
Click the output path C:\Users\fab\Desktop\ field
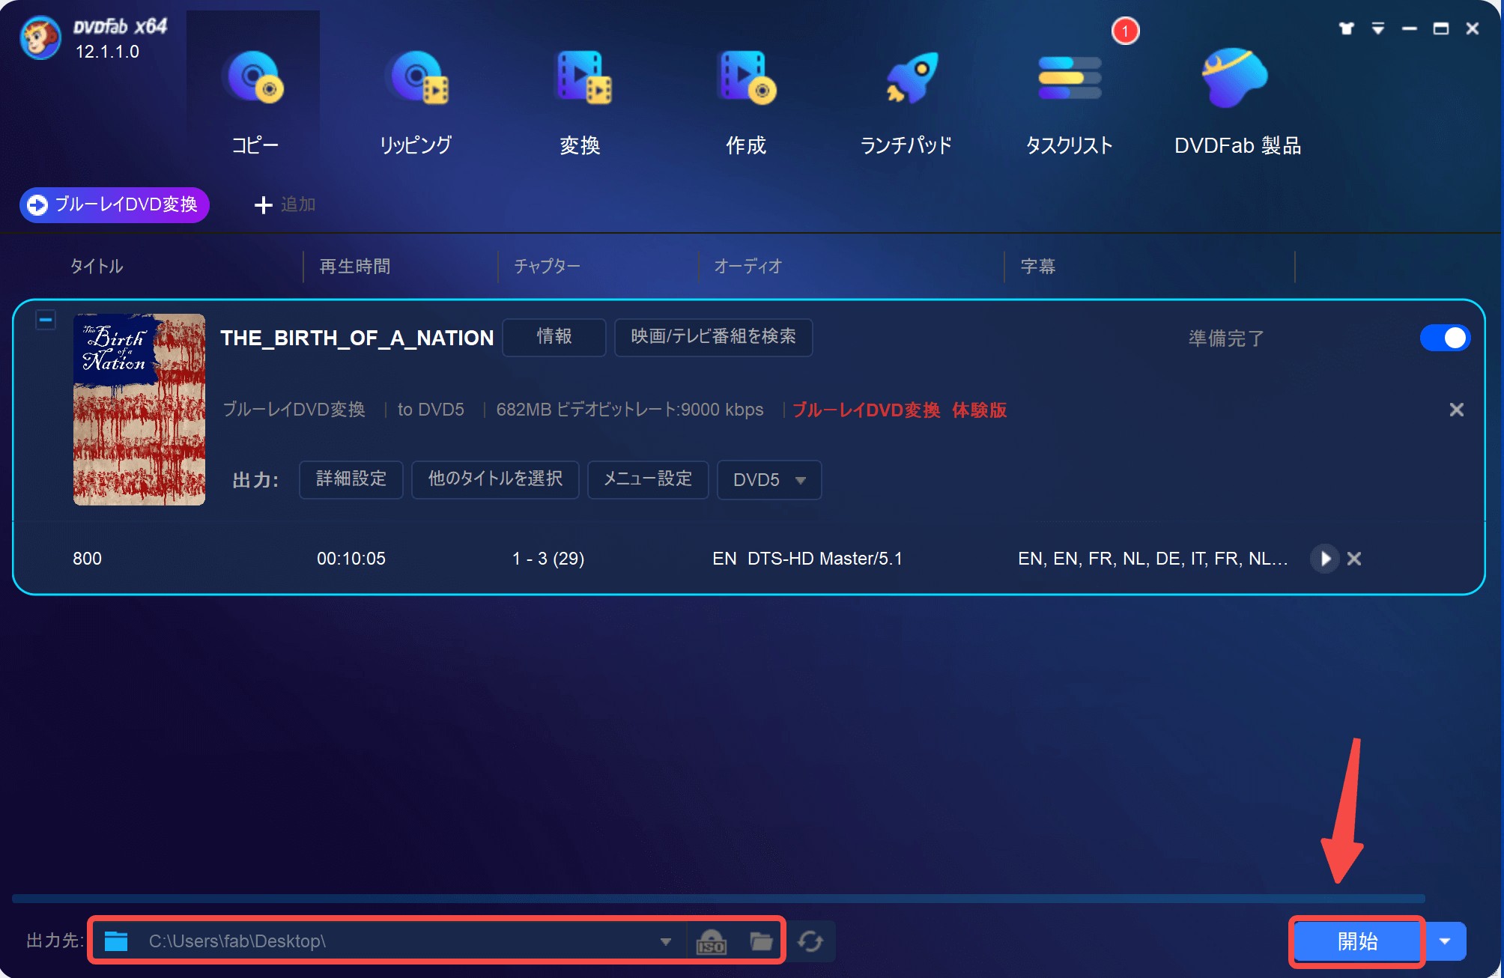pos(389,941)
